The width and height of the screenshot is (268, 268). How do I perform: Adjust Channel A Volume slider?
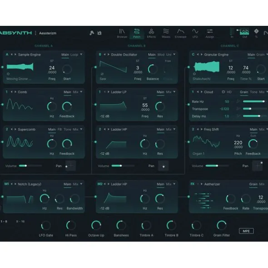click(30, 166)
